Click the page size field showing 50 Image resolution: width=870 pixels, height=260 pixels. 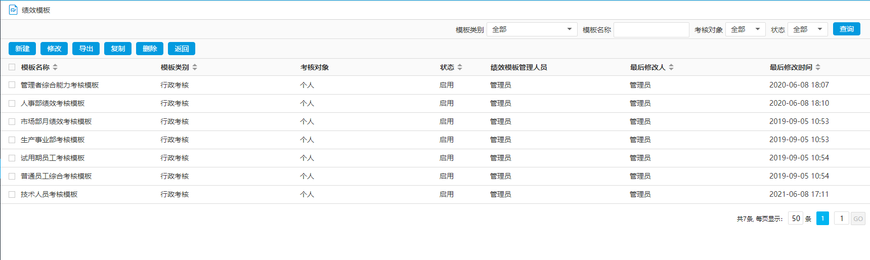(x=795, y=219)
